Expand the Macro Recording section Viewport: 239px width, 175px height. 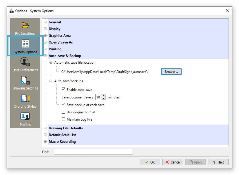(x=45, y=141)
